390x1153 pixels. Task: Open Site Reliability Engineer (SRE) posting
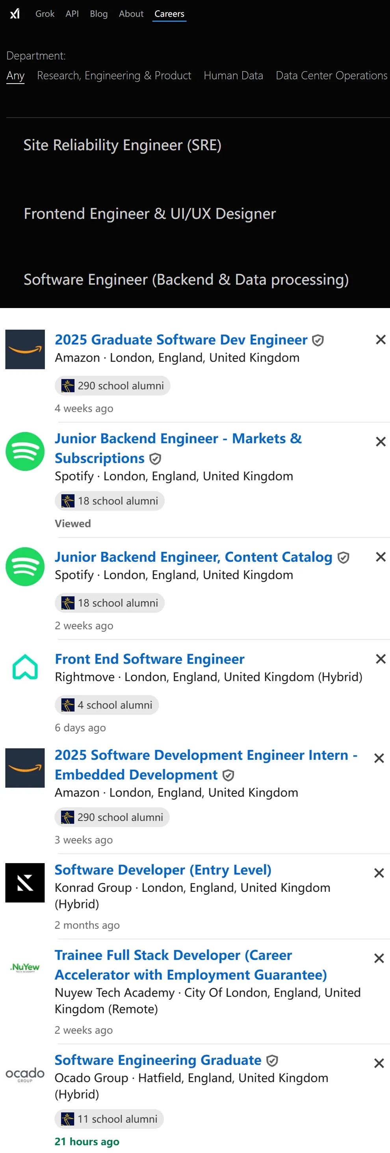122,145
